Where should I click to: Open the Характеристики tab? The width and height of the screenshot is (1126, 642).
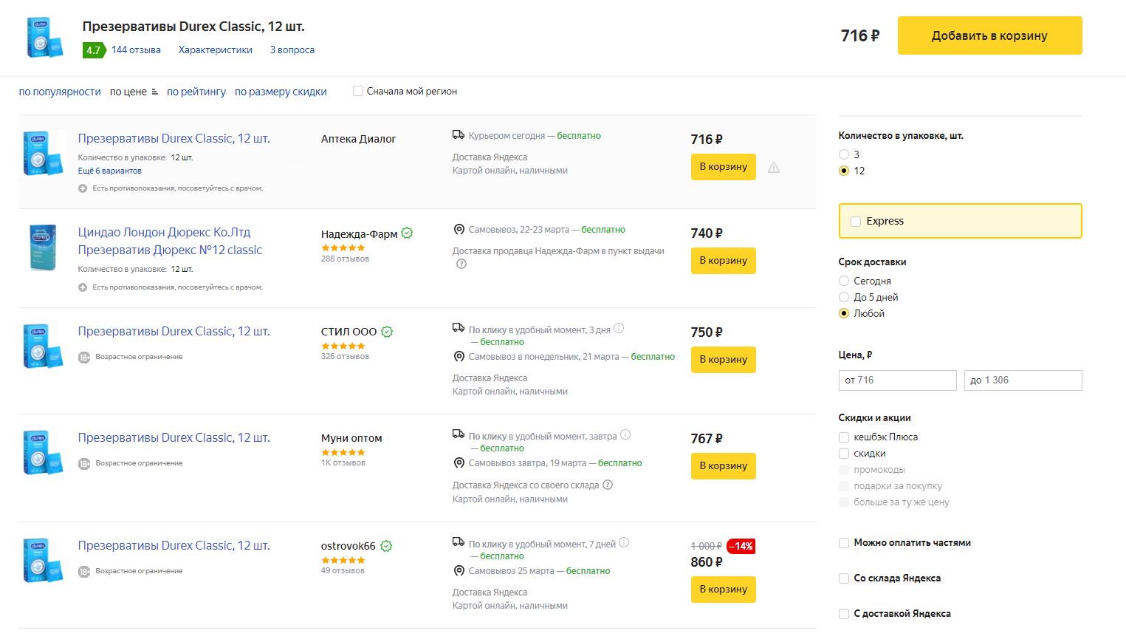[215, 50]
